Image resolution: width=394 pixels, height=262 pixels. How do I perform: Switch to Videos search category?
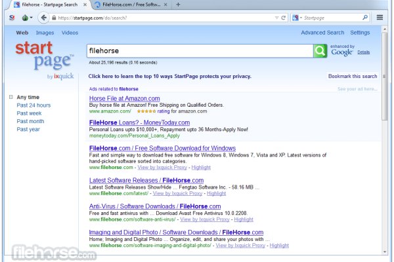[x=70, y=32]
